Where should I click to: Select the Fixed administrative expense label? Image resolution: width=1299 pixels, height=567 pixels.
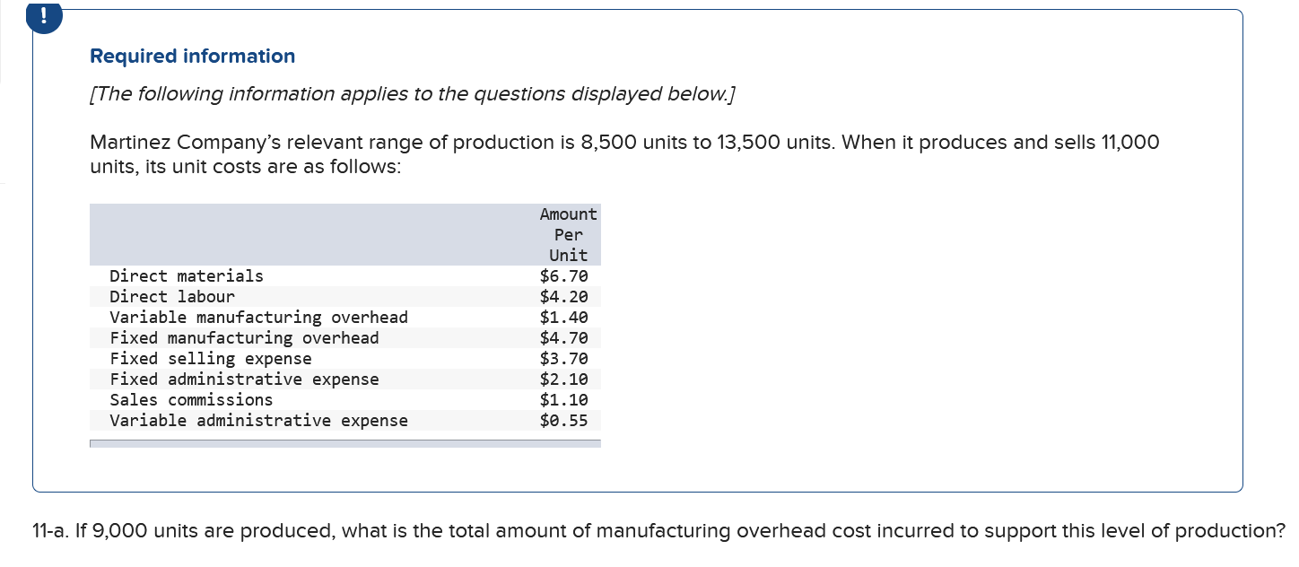(244, 379)
